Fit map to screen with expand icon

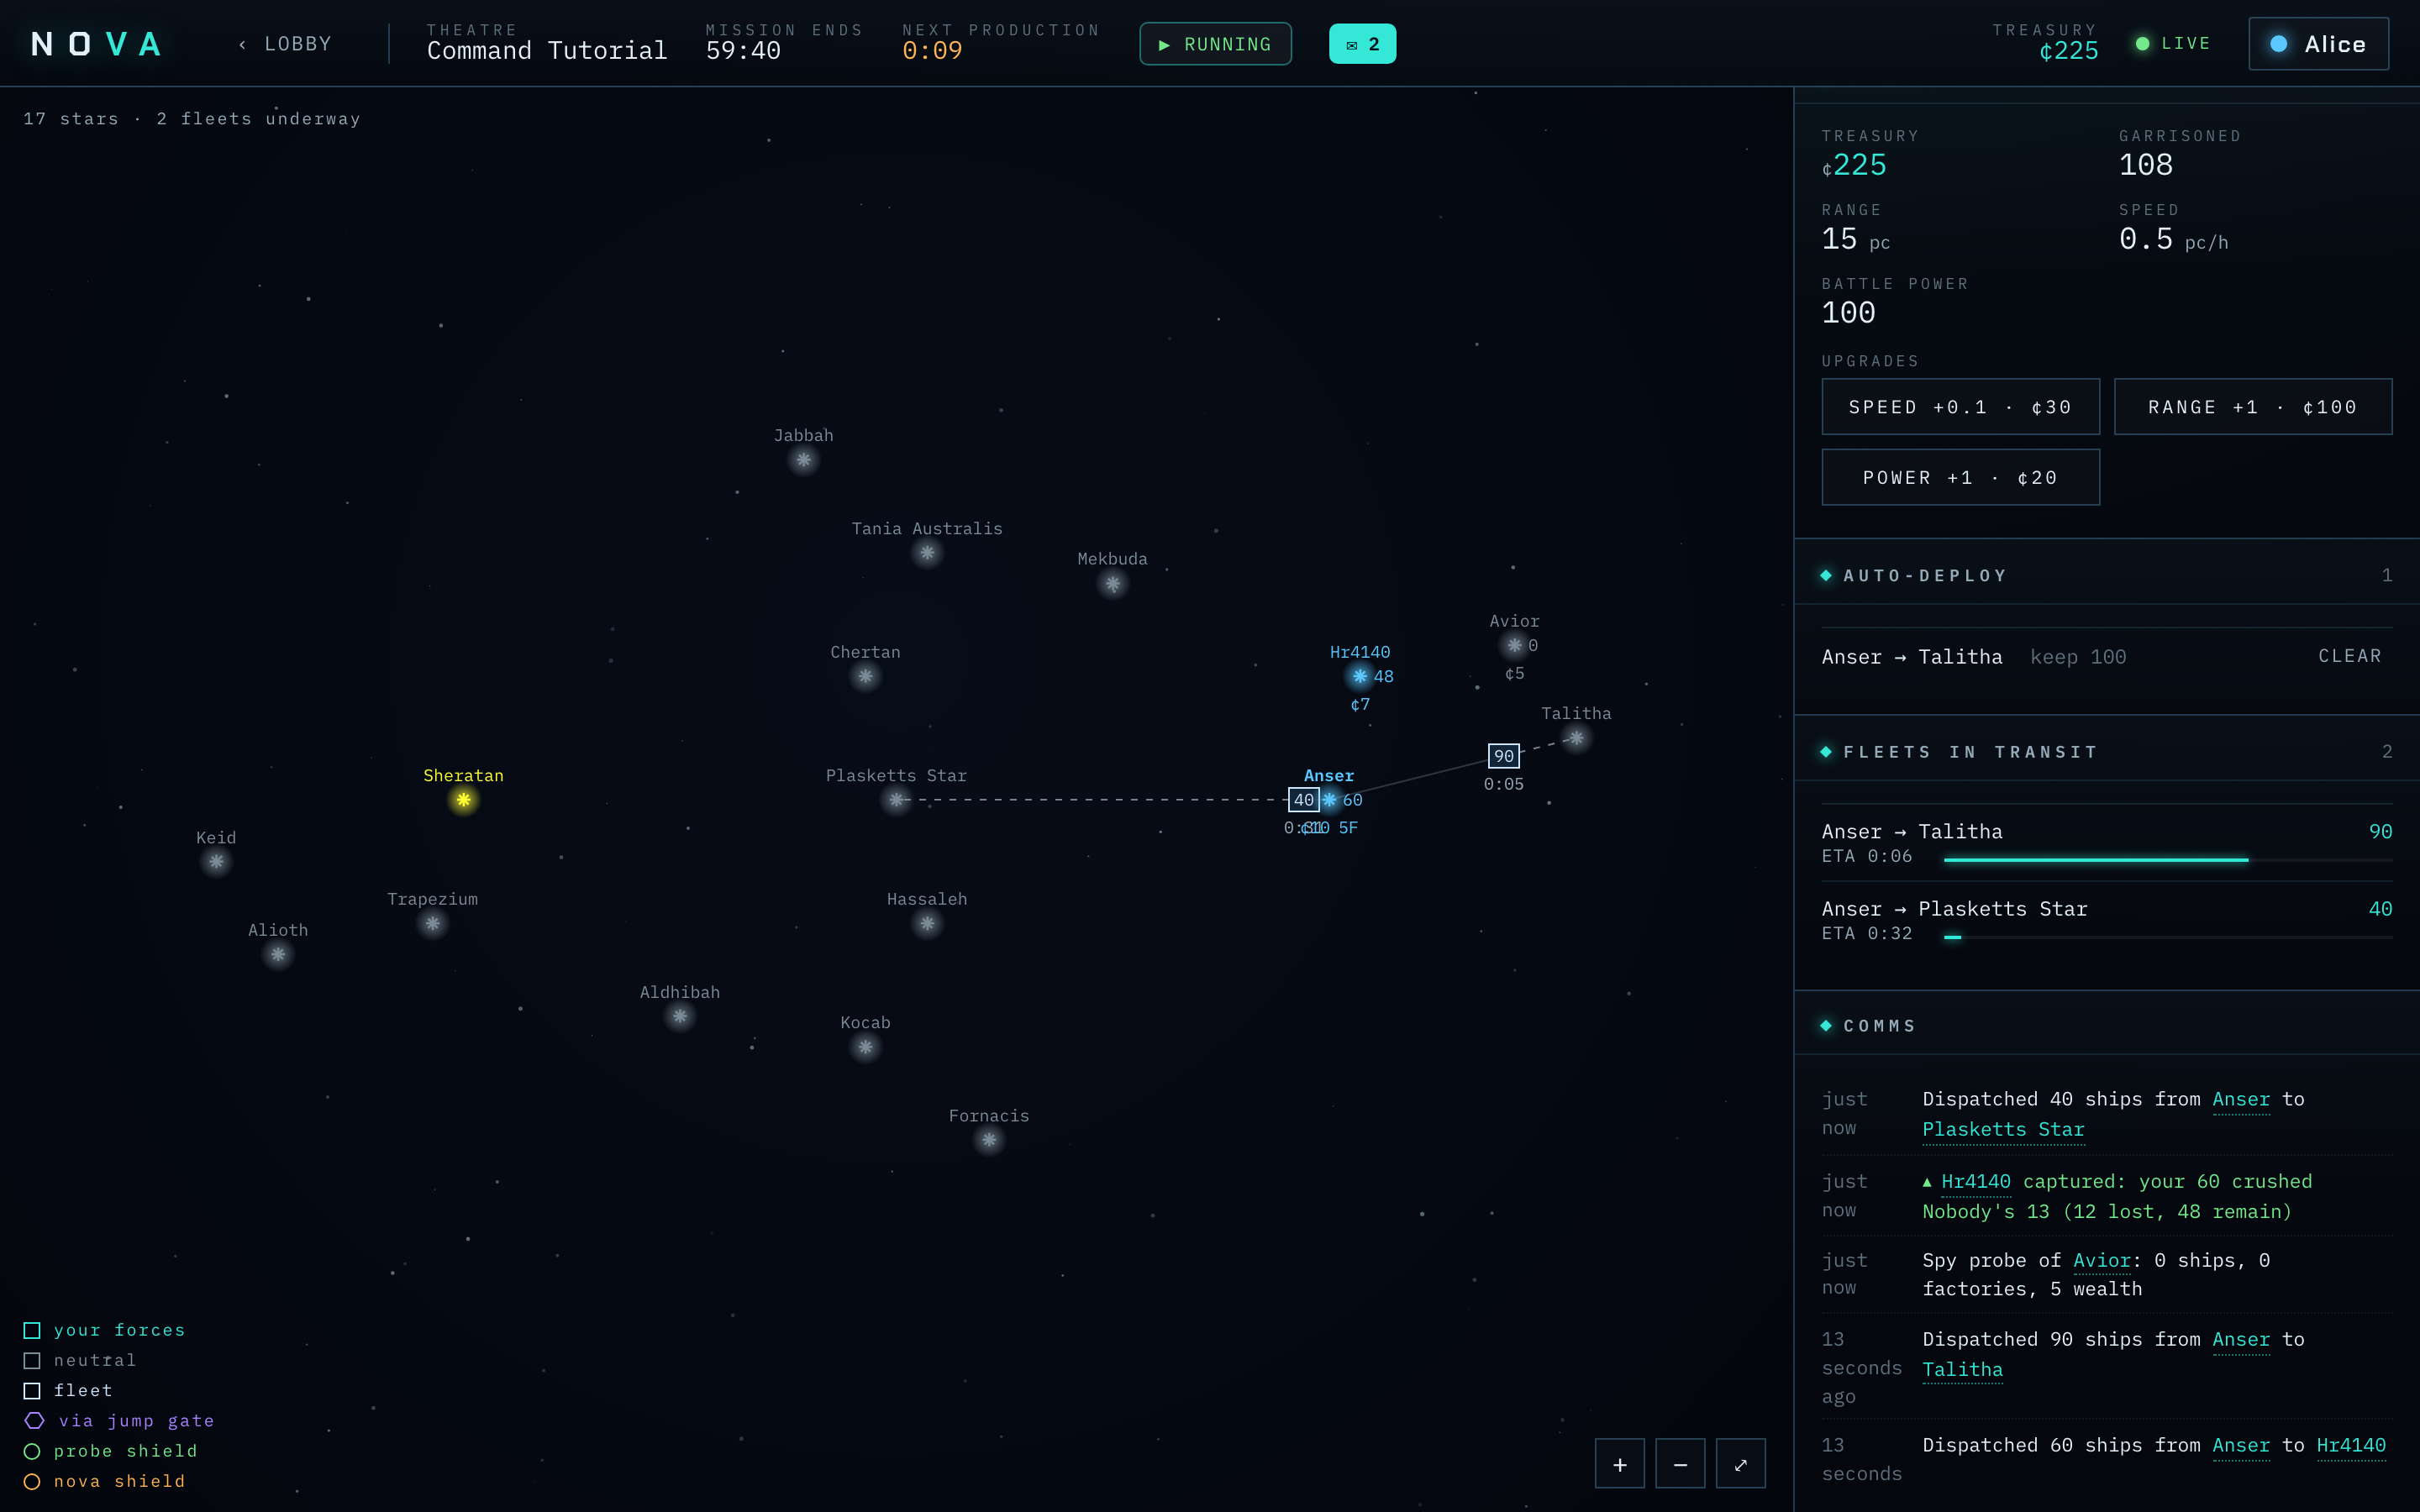[1741, 1464]
